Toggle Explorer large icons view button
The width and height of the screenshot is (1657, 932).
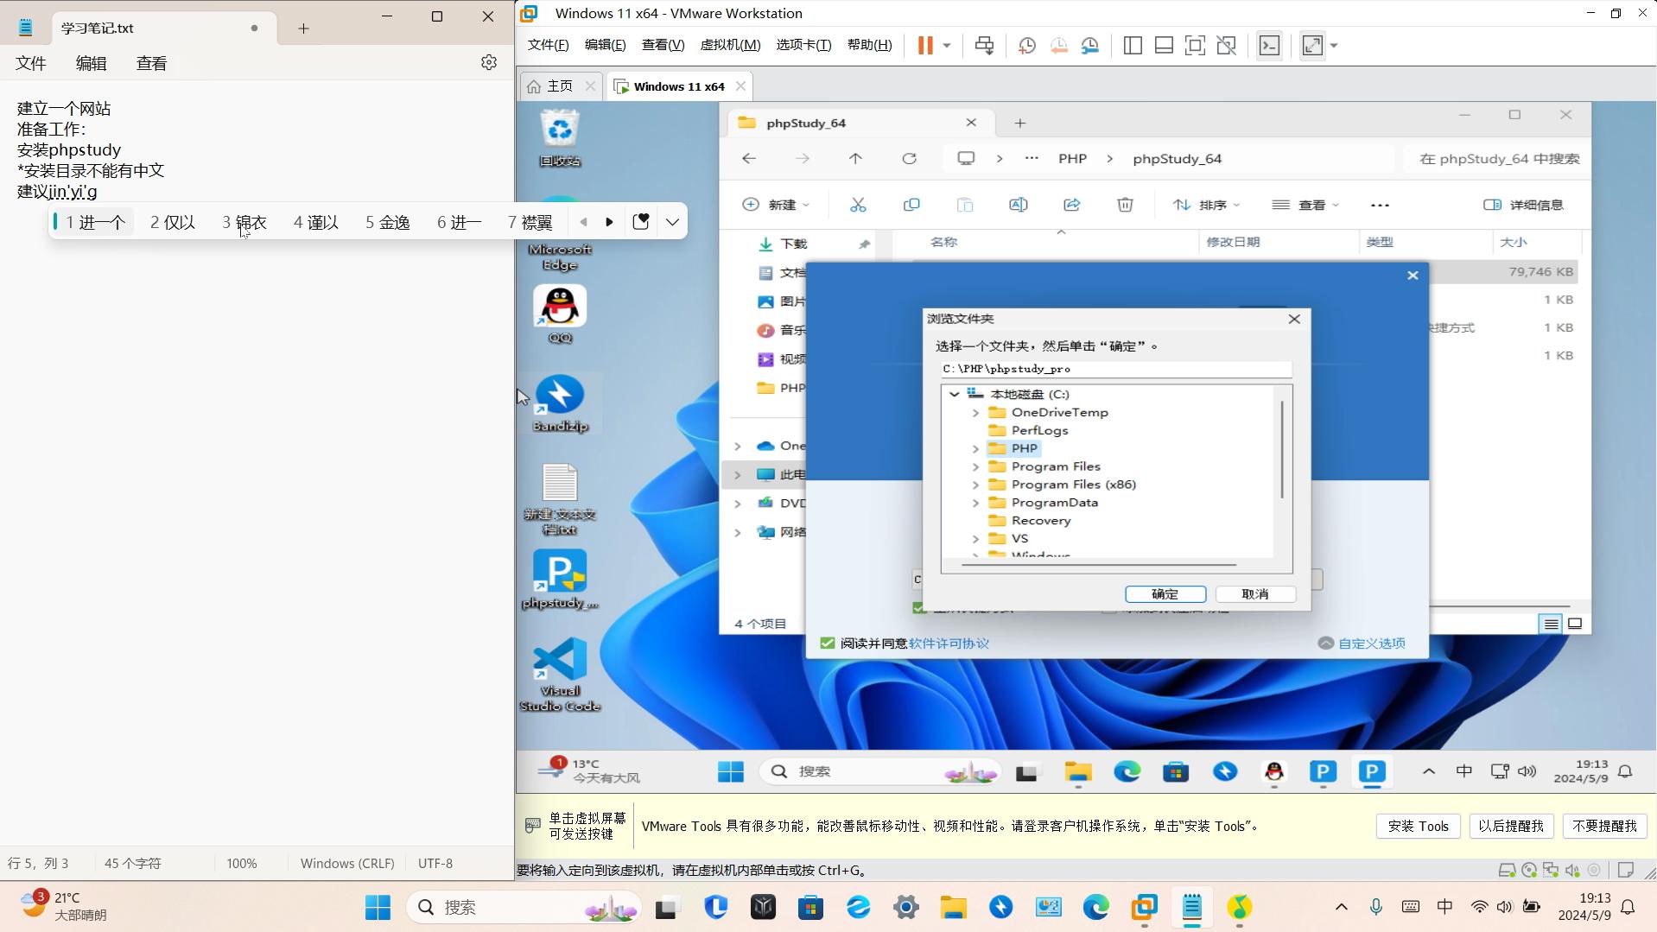[1575, 624]
